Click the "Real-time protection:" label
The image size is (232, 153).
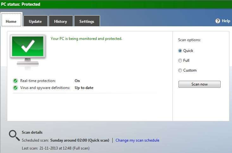point(38,81)
